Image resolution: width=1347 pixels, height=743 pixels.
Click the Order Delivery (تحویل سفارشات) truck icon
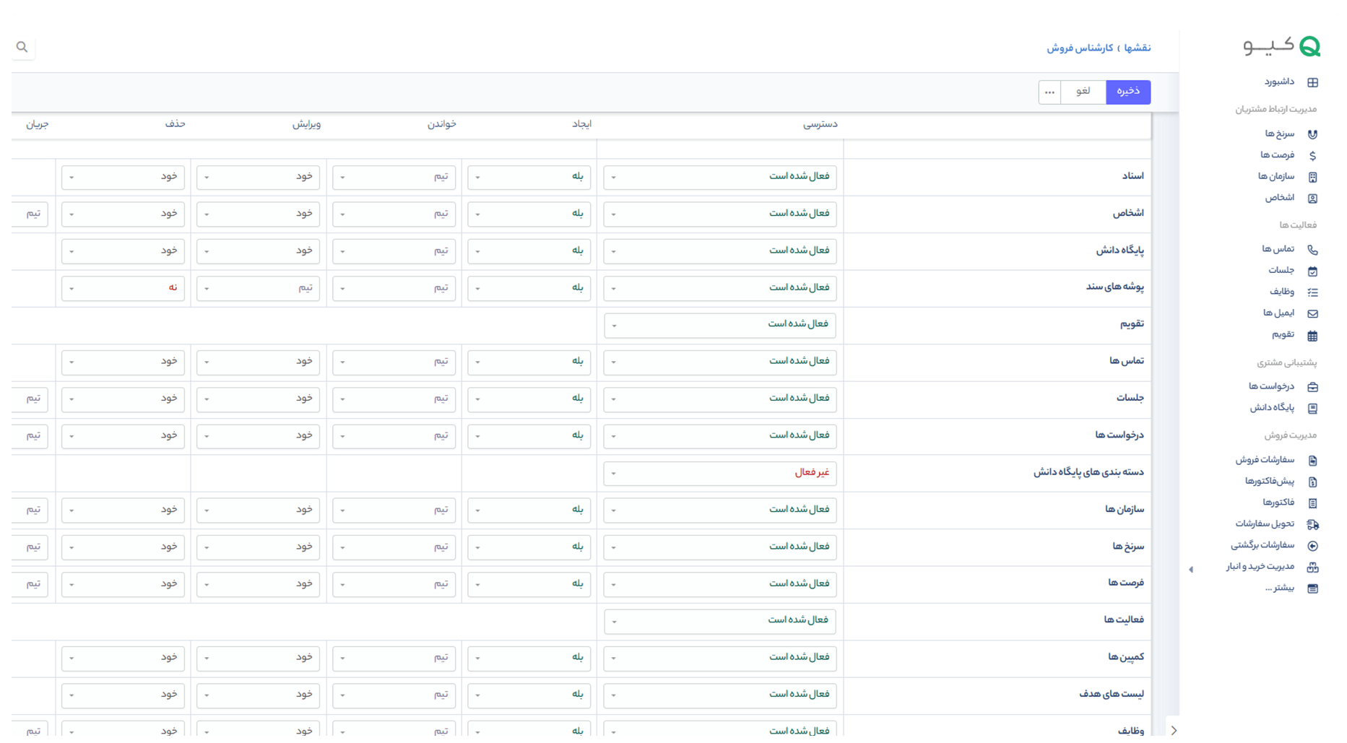1312,524
